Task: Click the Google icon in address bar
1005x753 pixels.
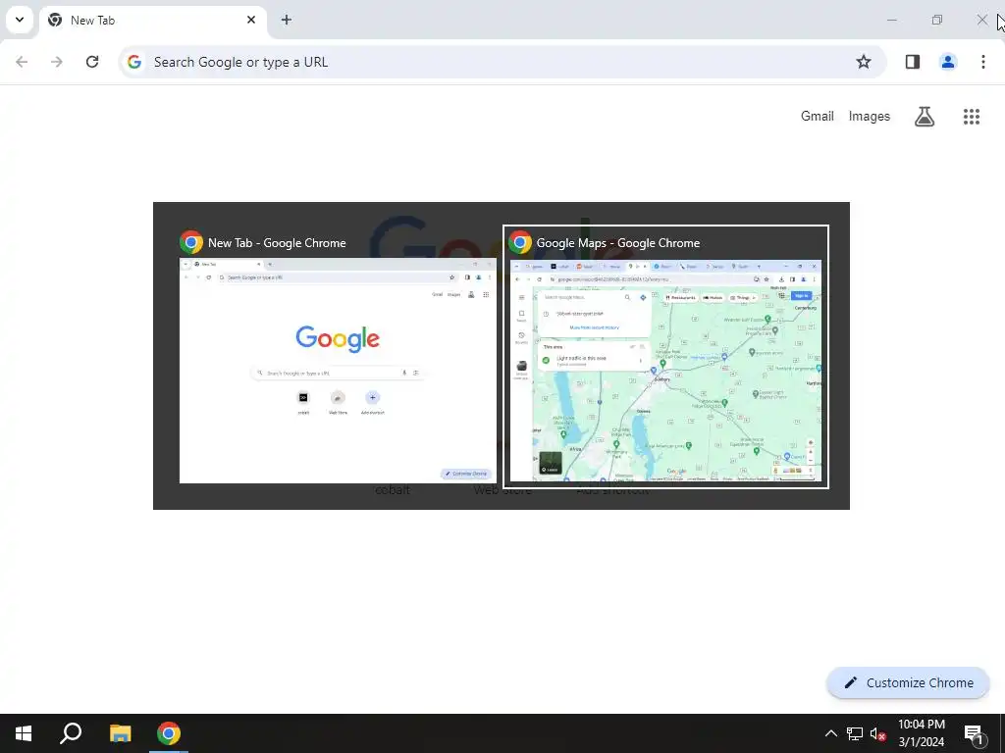Action: click(x=133, y=62)
